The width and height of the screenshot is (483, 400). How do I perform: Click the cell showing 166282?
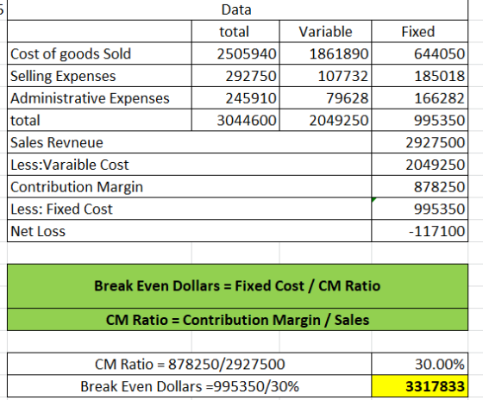pyautogui.click(x=419, y=98)
